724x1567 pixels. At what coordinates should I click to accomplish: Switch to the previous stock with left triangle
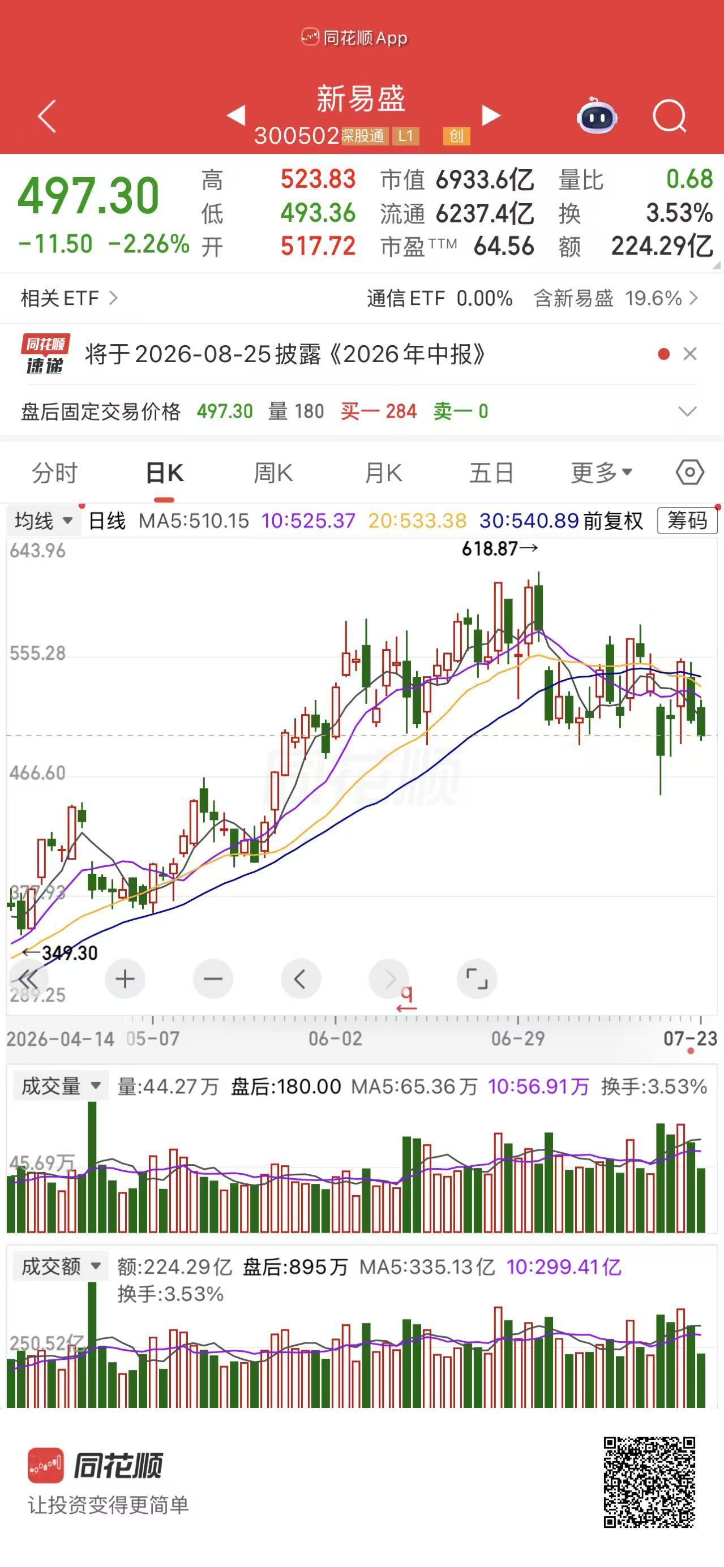coord(236,115)
